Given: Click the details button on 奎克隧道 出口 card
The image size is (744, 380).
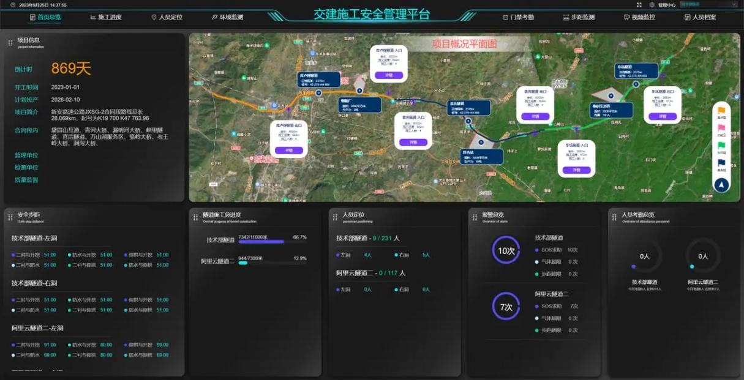Looking at the screenshot, I should coord(535,116).
